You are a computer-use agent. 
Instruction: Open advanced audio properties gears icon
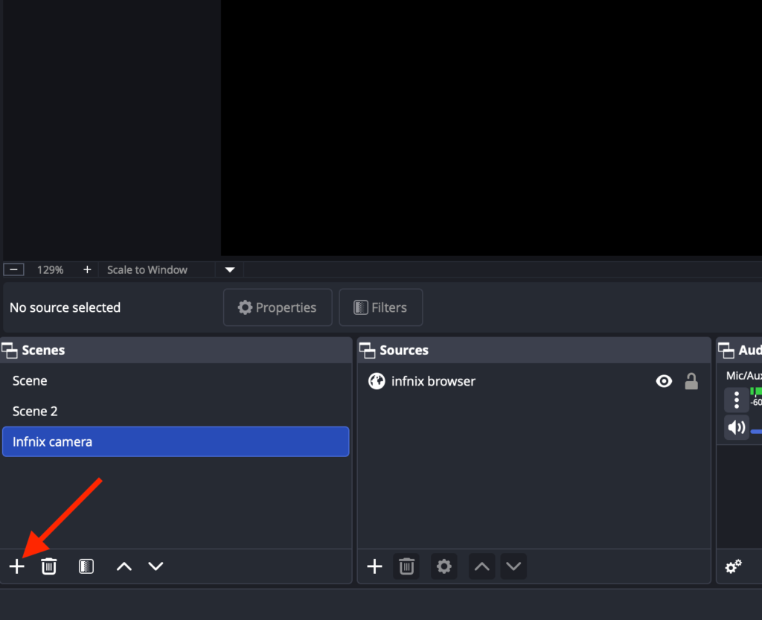tap(734, 567)
